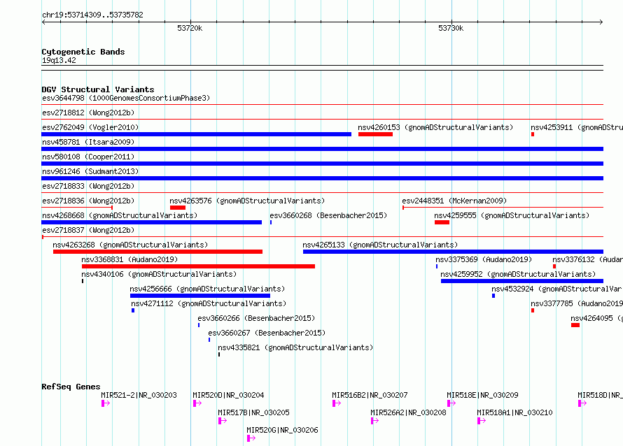The height and width of the screenshot is (446, 623).
Task: Open esv3660266 (Besenbacher2015) label
Action: click(256, 318)
